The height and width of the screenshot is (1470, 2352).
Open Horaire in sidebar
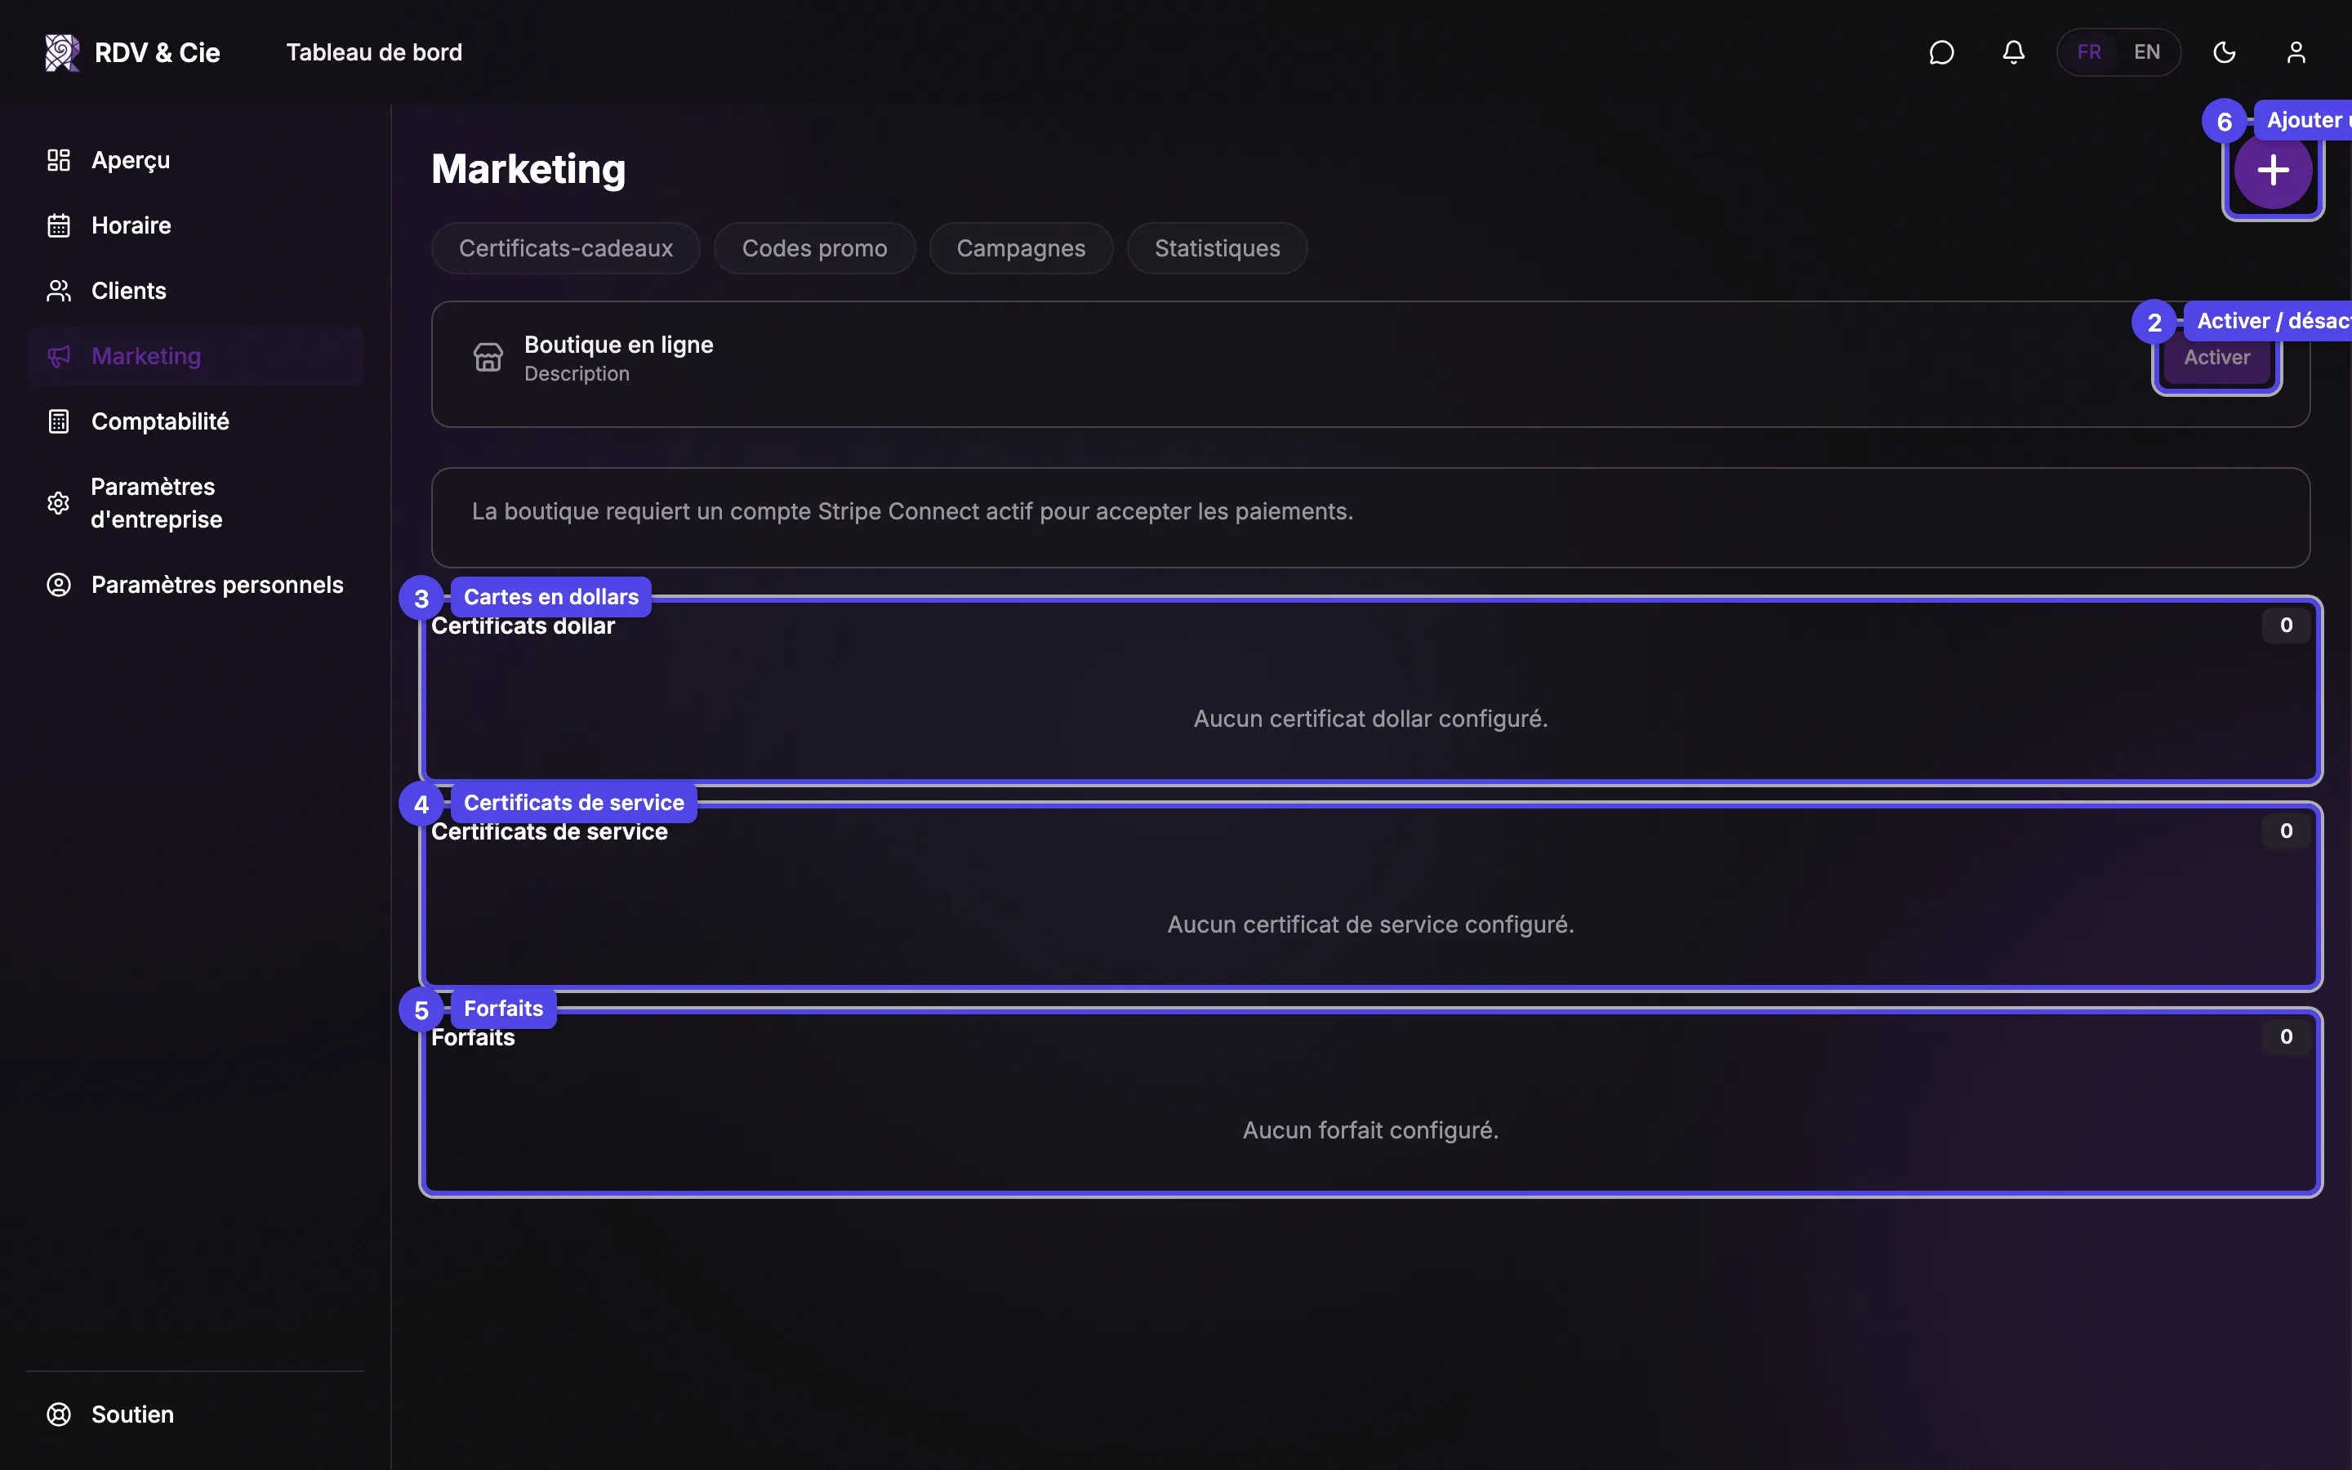pos(195,225)
